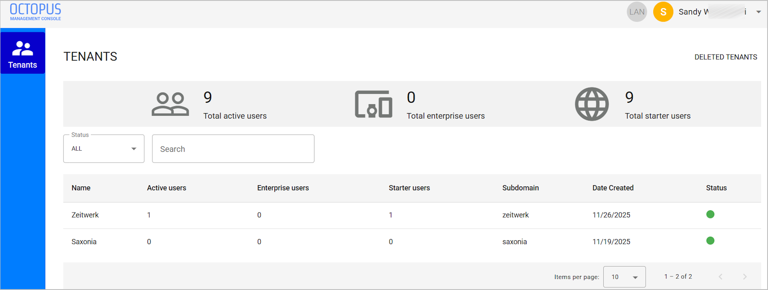
Task: Click the enterprise users devices icon
Action: point(374,104)
